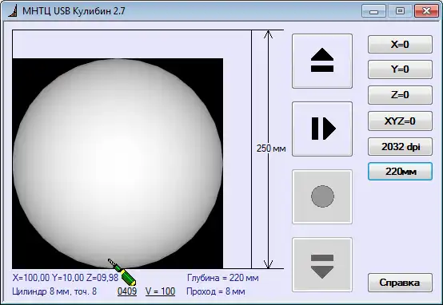Click the Глубина = 220 мм label

tap(222, 278)
